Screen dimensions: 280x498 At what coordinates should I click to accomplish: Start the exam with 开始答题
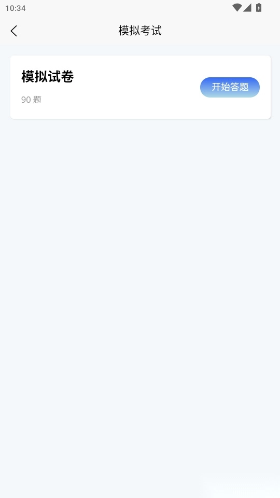[x=230, y=87]
